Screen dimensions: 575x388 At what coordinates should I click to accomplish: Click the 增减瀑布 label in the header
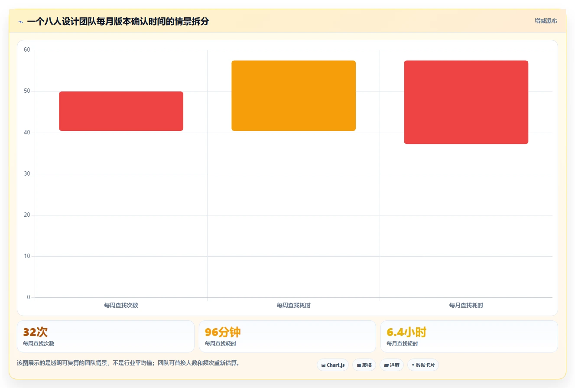[x=546, y=21]
